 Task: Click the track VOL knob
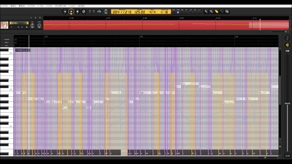[33, 26]
